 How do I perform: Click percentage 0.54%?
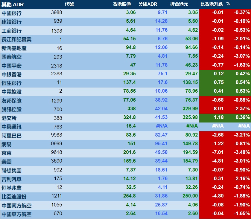[x=243, y=82]
